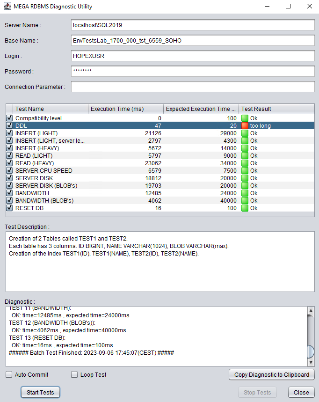
Task: Click green status indicator for INSERT (HEAVY)
Action: pos(245,148)
